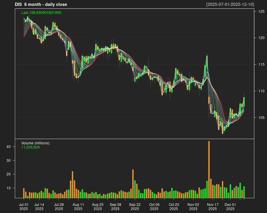Select the Oct 06 2025 date tick

[x=154, y=206]
